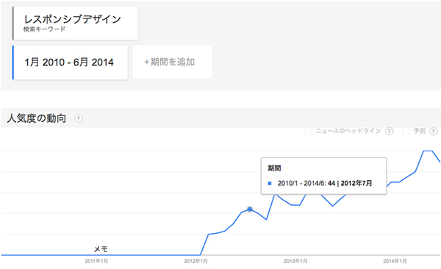Click the 2012年1月 axis label
This screenshot has width=441, height=269.
point(196,262)
